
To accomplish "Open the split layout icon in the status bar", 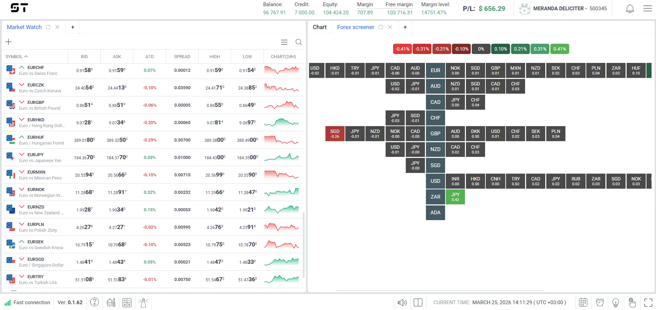I will pyautogui.click(x=418, y=302).
